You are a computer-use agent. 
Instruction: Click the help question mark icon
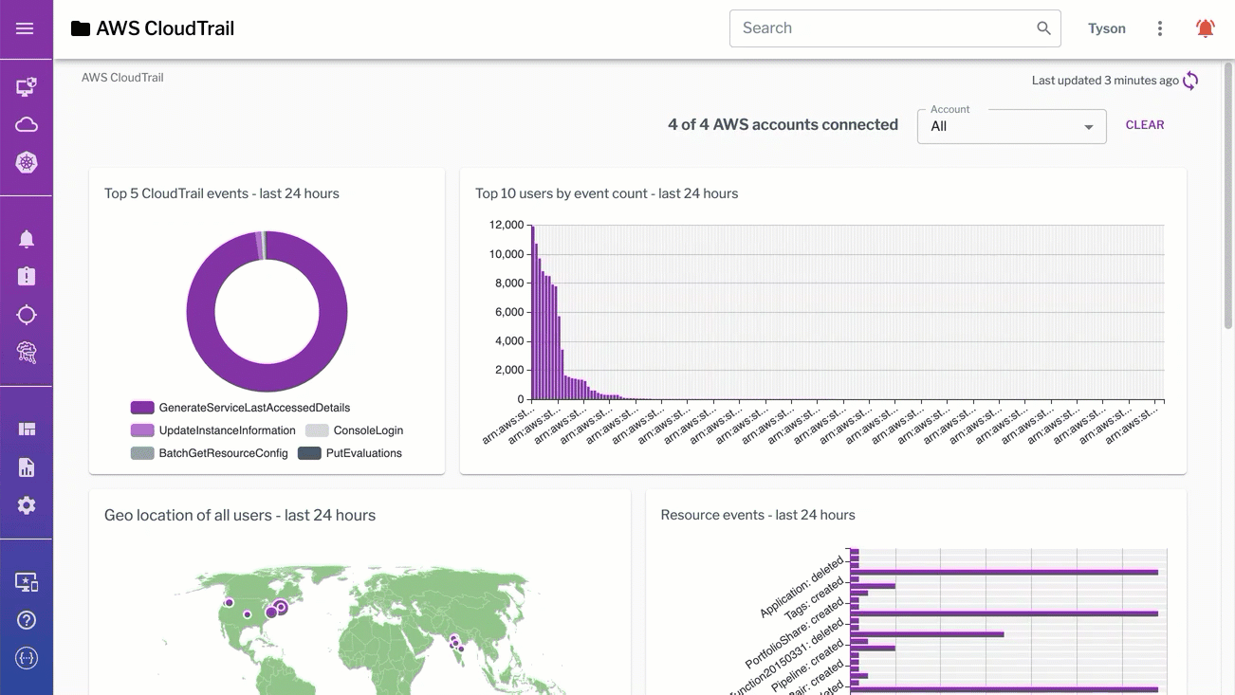tap(27, 620)
